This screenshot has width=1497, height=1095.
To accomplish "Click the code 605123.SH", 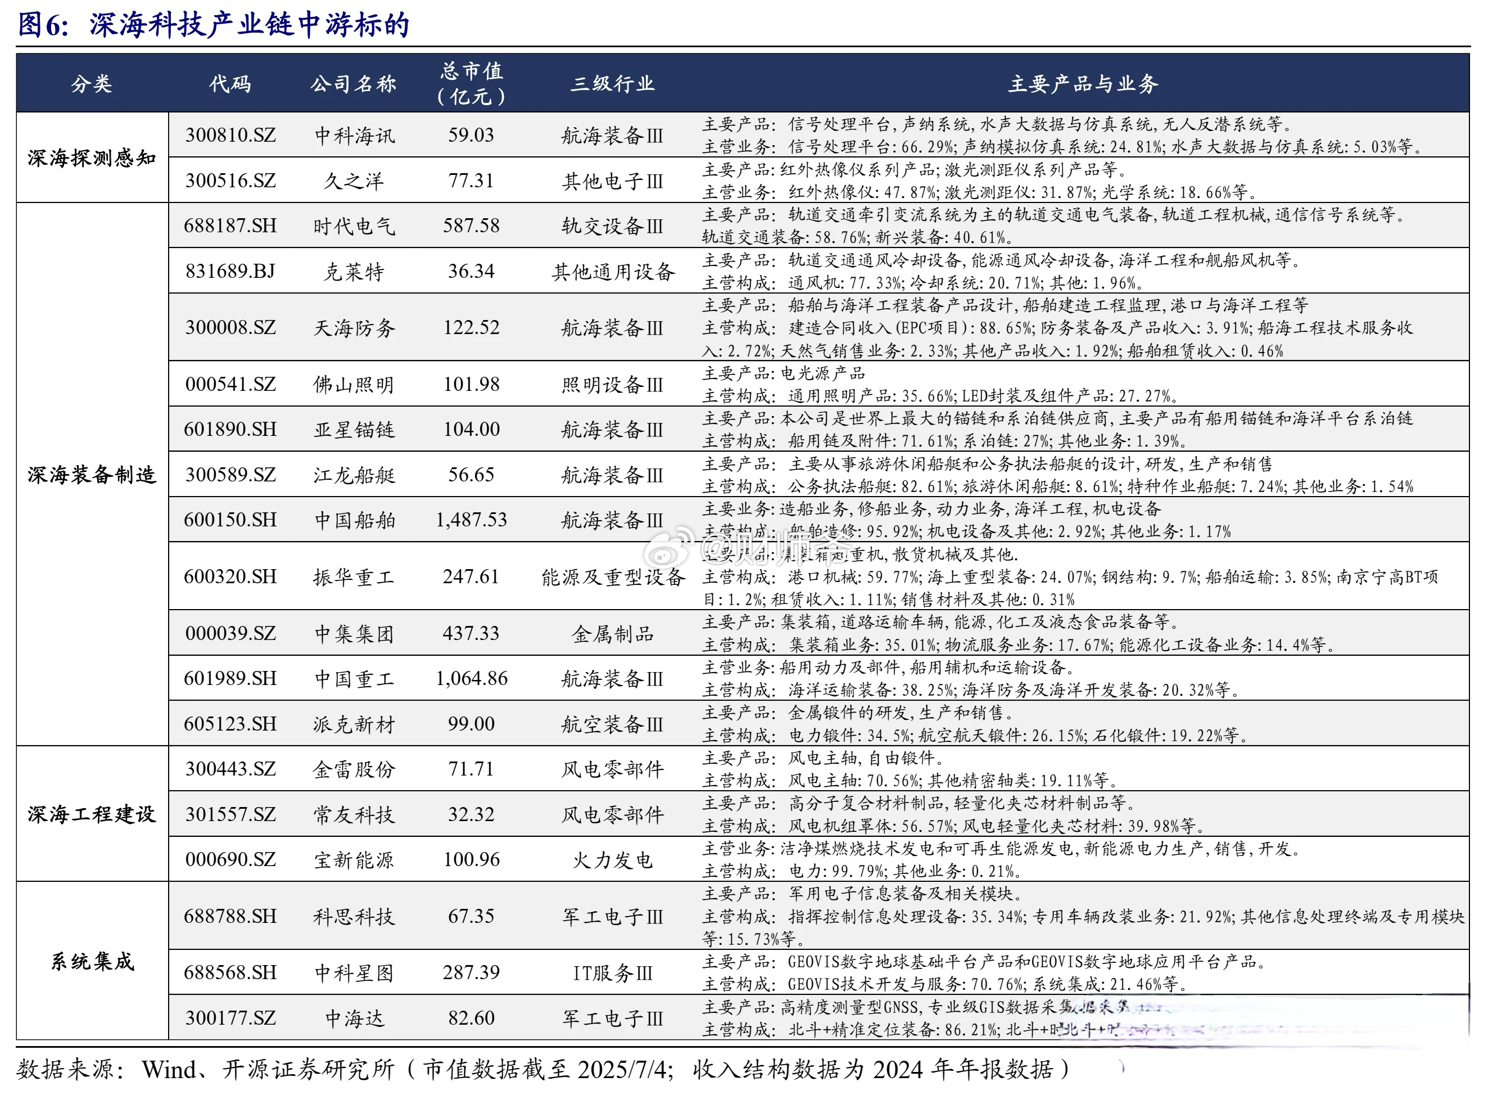I will 230,724.
